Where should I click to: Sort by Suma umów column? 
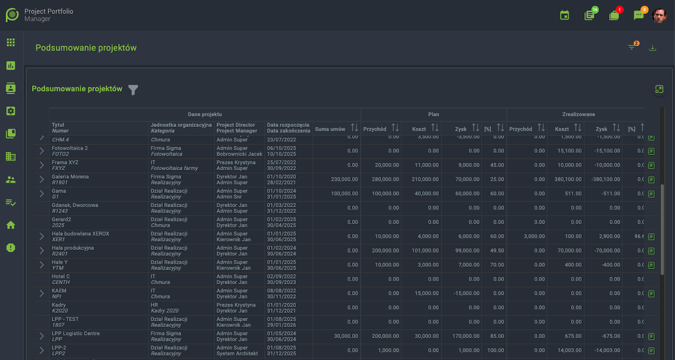(354, 129)
